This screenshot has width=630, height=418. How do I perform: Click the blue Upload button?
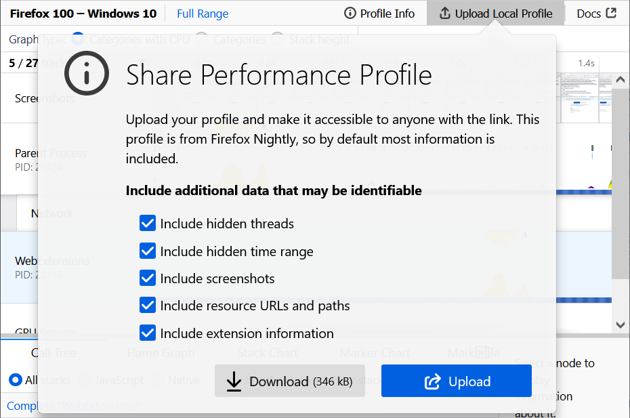pos(457,381)
